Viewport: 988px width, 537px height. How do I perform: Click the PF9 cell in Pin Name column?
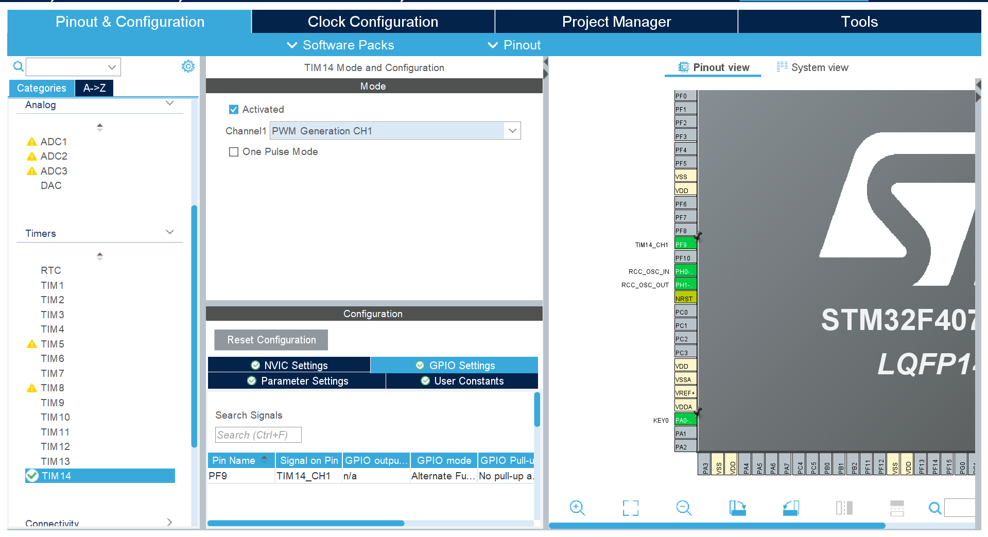tap(241, 476)
